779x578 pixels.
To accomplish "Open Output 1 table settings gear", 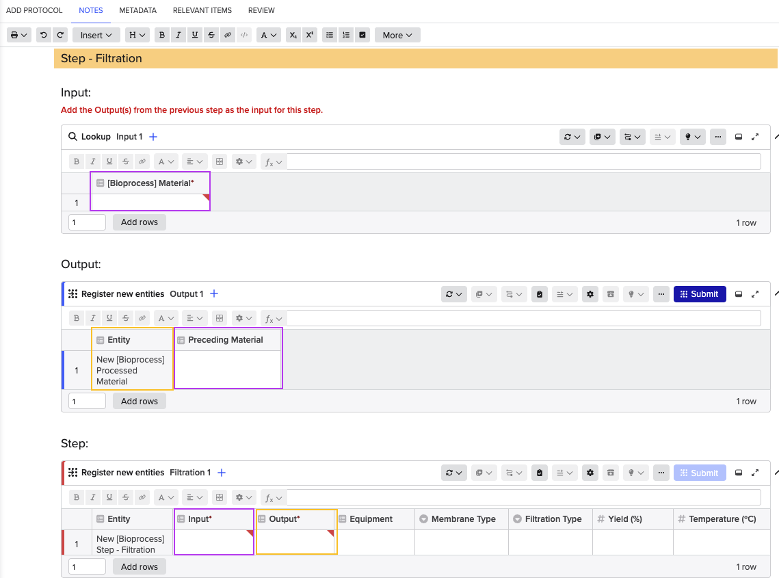I will pos(590,293).
